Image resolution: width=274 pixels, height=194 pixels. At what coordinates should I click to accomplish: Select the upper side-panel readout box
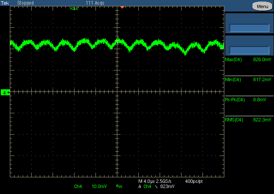(249, 24)
